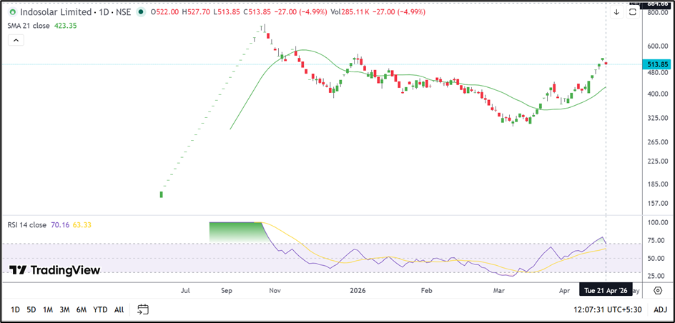This screenshot has width=675, height=323.
Task: Click the RSI 14 close indicator label
Action: pos(27,225)
